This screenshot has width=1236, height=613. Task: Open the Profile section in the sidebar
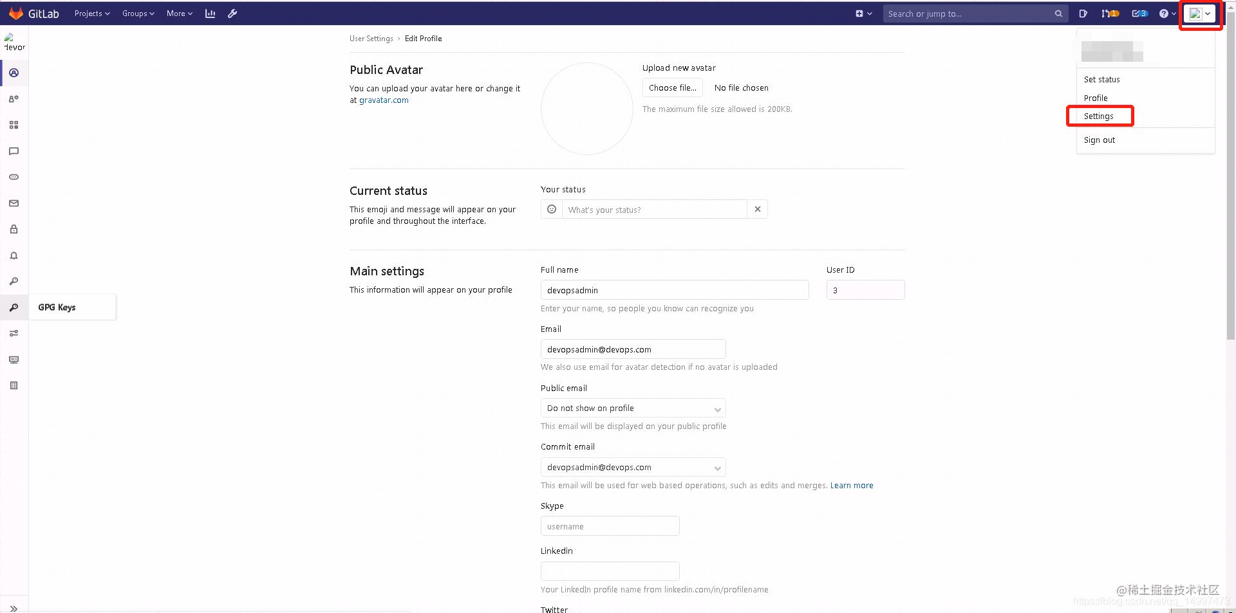(14, 73)
